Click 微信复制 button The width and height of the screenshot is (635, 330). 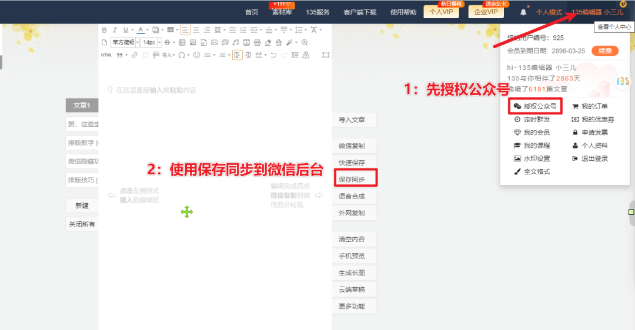click(x=354, y=146)
